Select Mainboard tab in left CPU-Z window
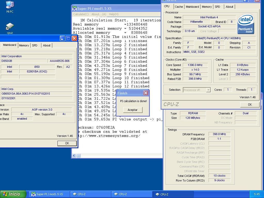The height and width of the screenshot is (198, 264). click(10, 45)
